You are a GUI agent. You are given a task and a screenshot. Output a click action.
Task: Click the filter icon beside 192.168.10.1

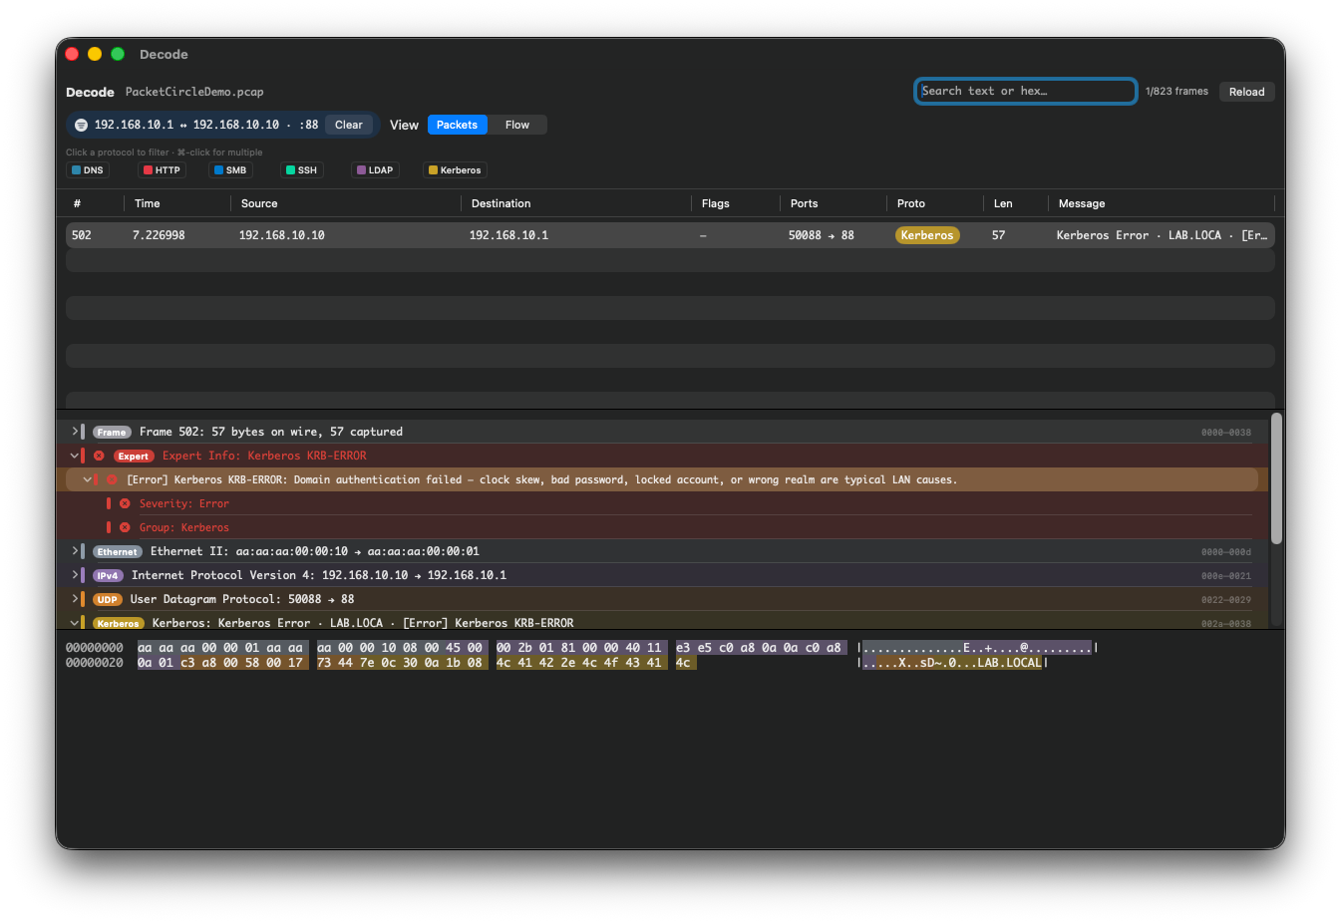point(81,125)
